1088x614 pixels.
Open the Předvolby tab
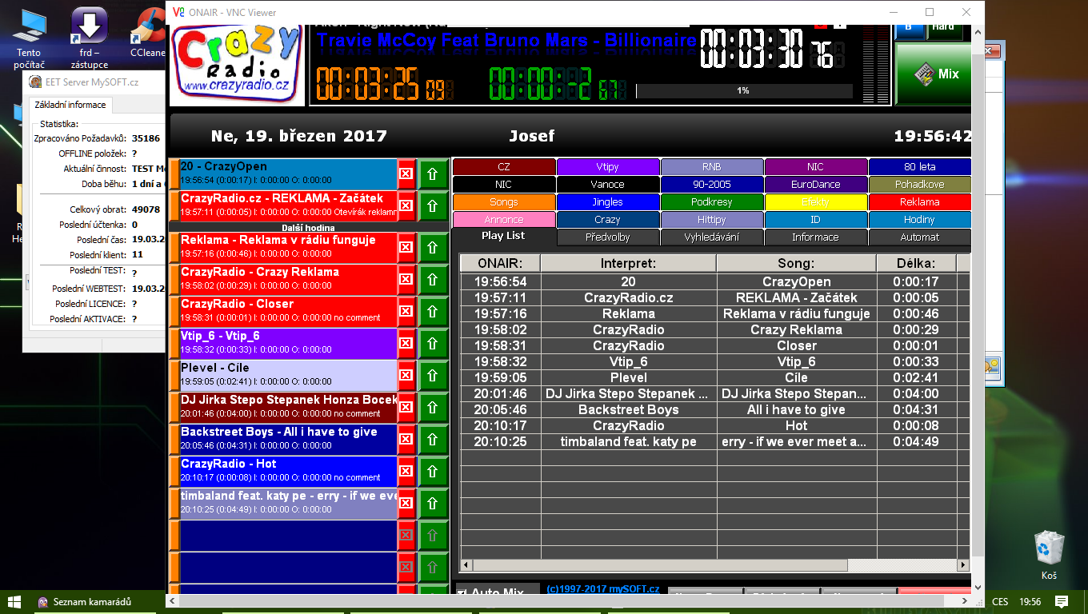(x=608, y=237)
